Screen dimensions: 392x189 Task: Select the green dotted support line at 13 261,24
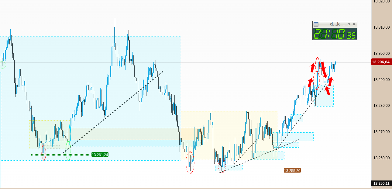(61, 155)
